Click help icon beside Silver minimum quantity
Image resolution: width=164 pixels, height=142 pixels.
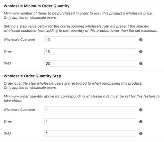tap(141, 52)
